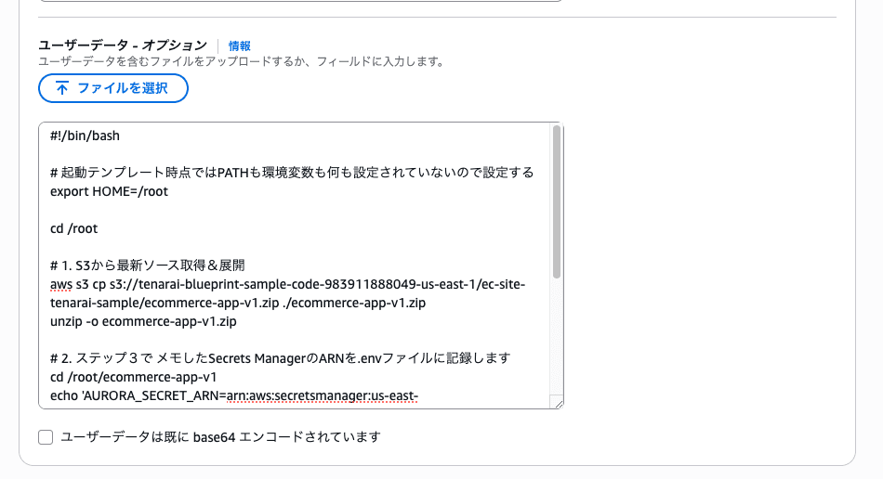Image resolution: width=883 pixels, height=479 pixels.
Task: Click the upload arrow icon beside ファイルを選択
Action: (62, 88)
